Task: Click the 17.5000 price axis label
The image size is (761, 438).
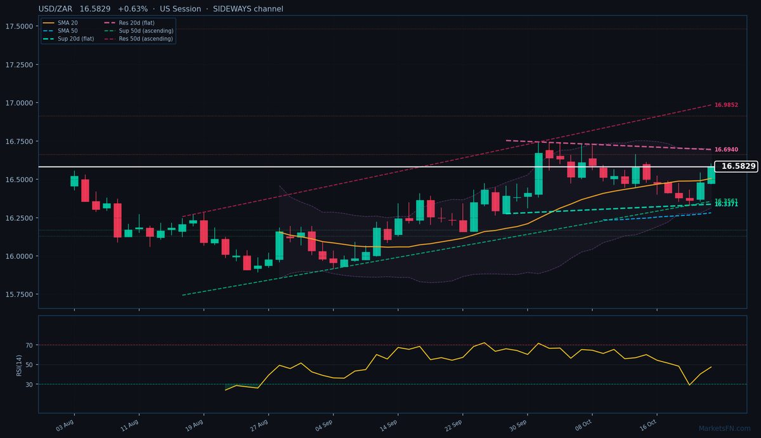Action: point(19,26)
